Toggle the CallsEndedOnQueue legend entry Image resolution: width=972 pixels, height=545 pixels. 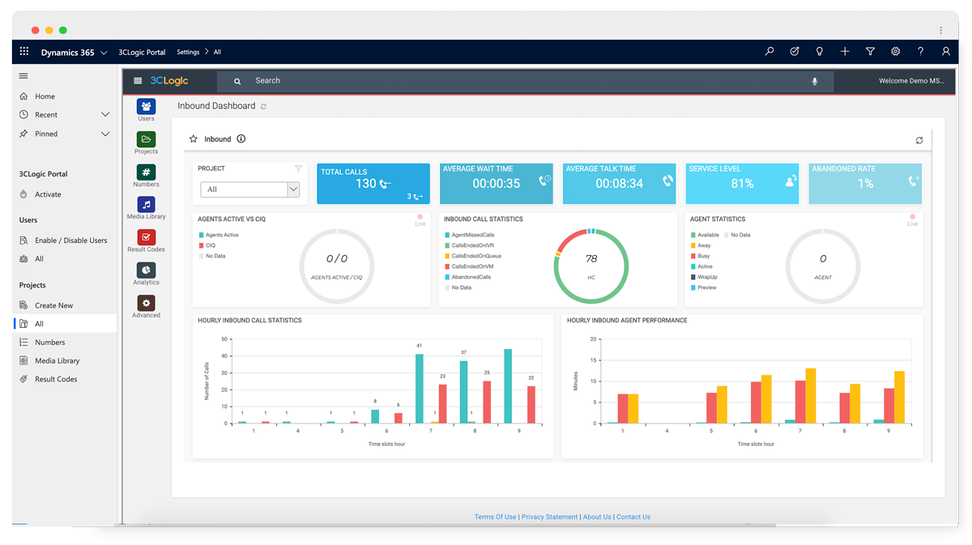473,256
